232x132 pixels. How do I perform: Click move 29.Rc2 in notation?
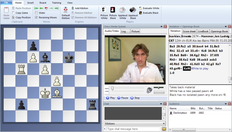coord(181,46)
